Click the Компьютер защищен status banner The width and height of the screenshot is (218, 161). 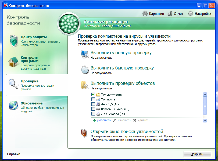pos(147,24)
